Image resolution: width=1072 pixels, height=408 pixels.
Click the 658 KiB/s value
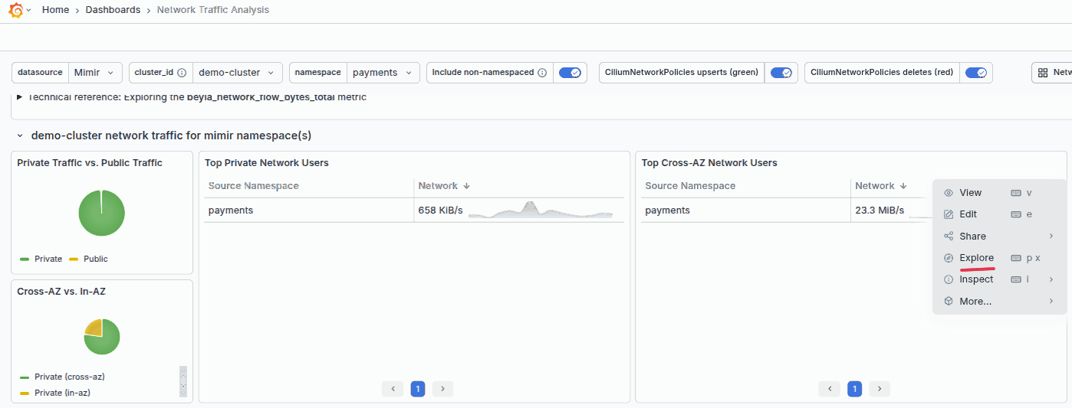440,211
